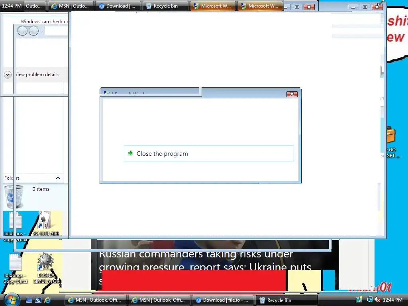
Task: Collapse the Folders pane chevron
Action: tap(58, 178)
